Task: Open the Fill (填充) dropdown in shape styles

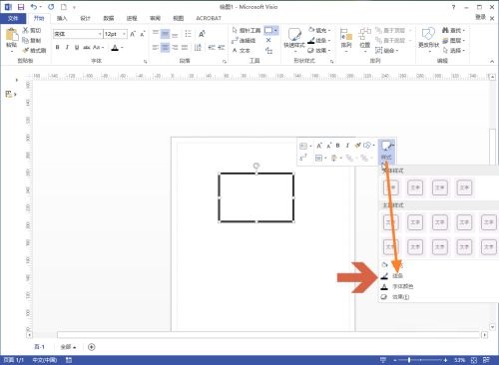Action: coord(319,30)
